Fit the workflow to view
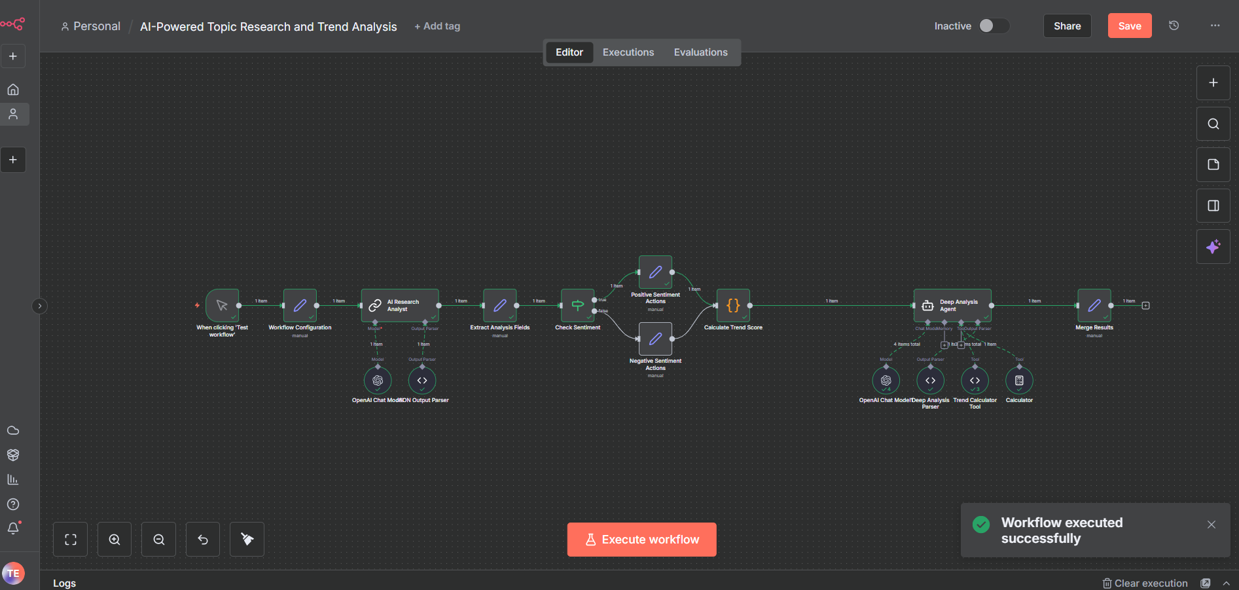This screenshot has height=590, width=1239. (x=70, y=539)
